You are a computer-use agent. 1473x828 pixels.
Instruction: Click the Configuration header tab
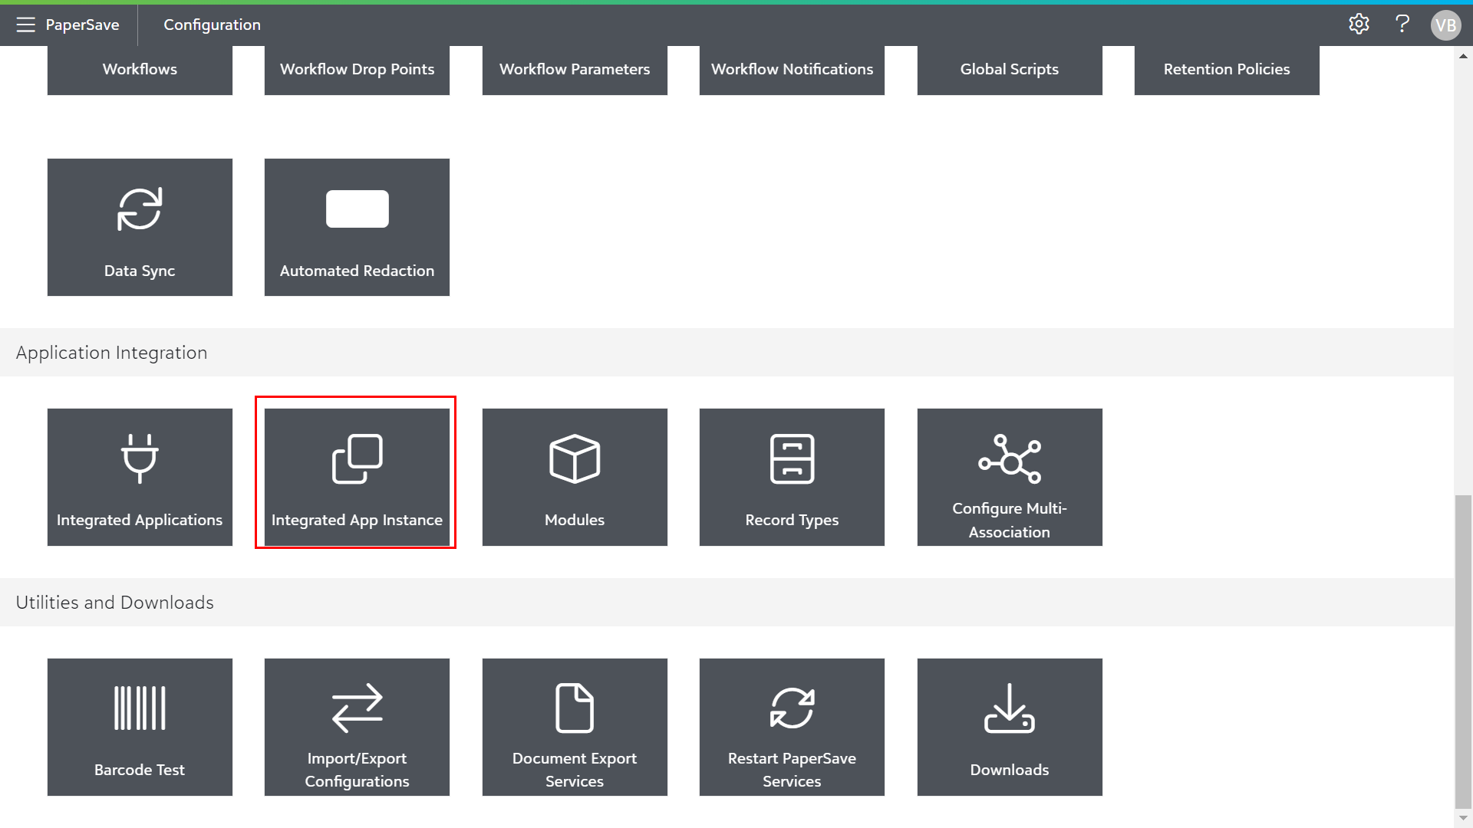(x=212, y=25)
